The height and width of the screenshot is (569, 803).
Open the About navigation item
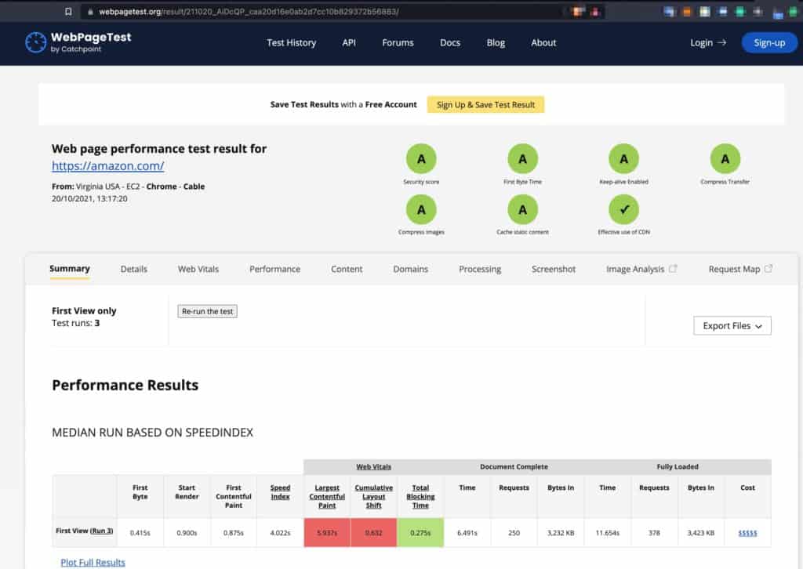pyautogui.click(x=543, y=43)
